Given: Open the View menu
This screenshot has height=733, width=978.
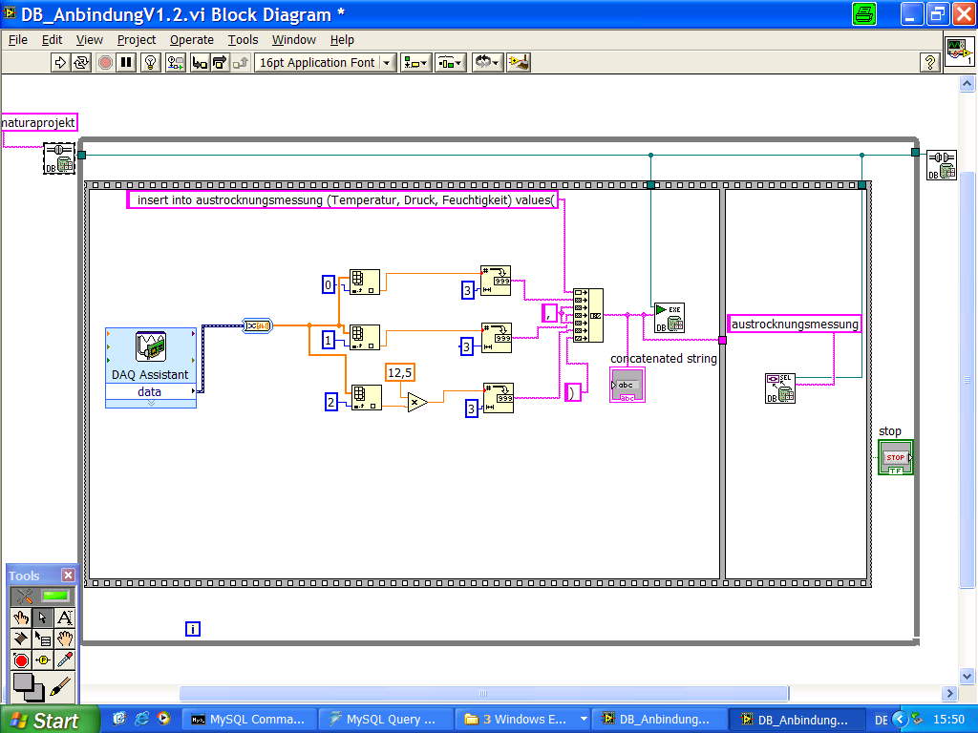Looking at the screenshot, I should 89,40.
